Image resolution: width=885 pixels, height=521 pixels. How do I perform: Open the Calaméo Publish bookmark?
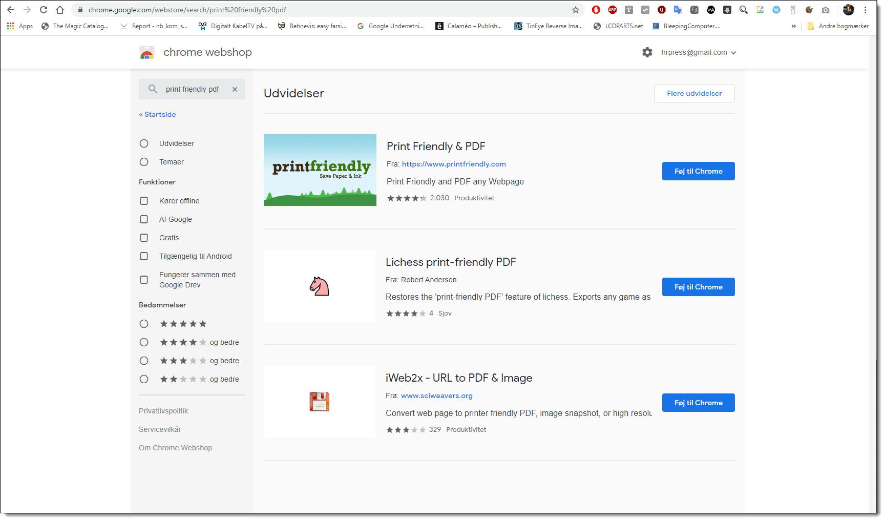coord(469,26)
